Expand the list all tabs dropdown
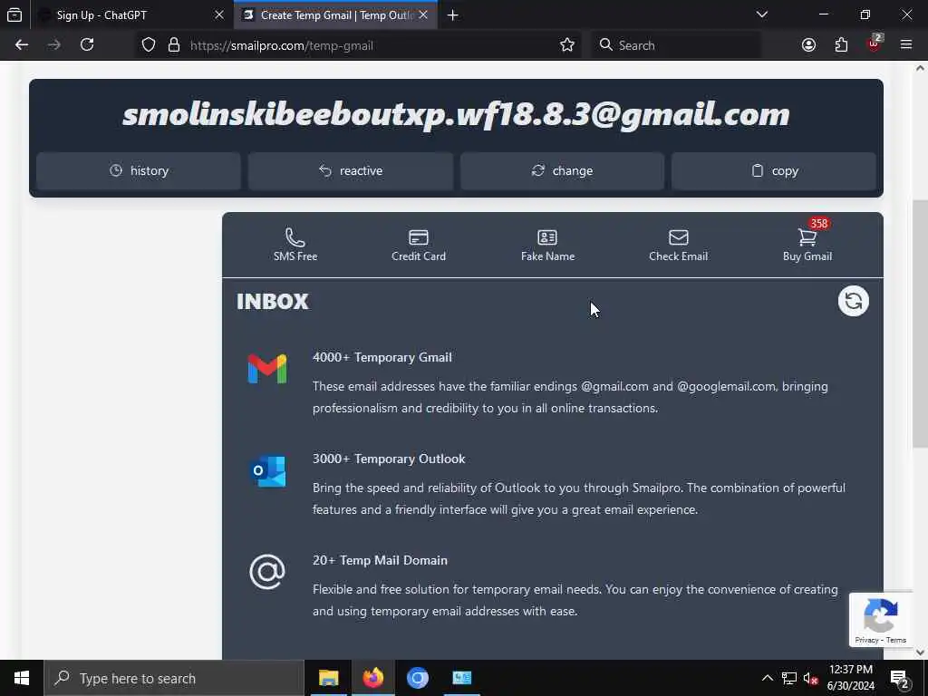 (x=762, y=14)
